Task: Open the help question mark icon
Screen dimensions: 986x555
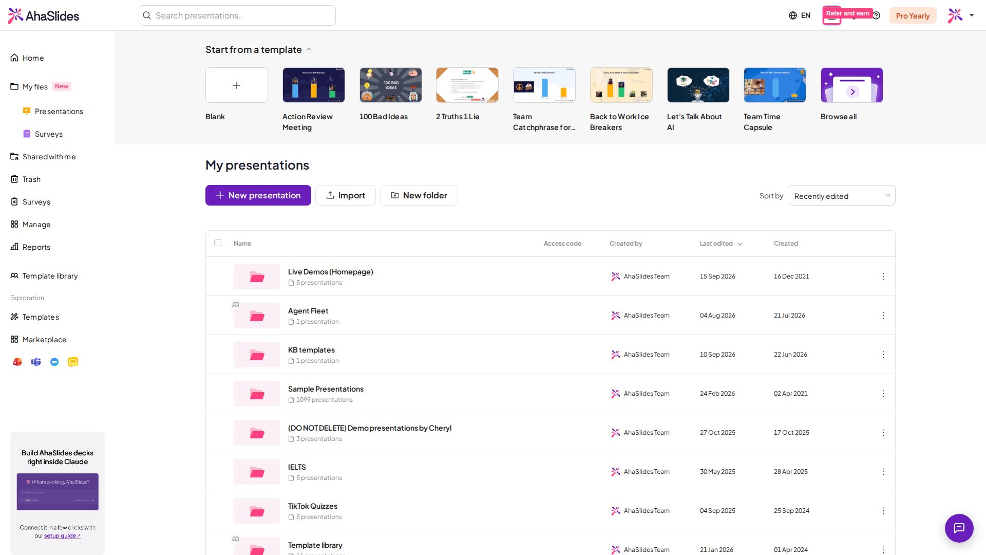Action: [x=876, y=15]
